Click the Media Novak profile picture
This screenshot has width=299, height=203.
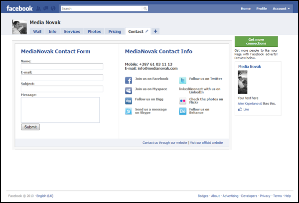click(19, 27)
